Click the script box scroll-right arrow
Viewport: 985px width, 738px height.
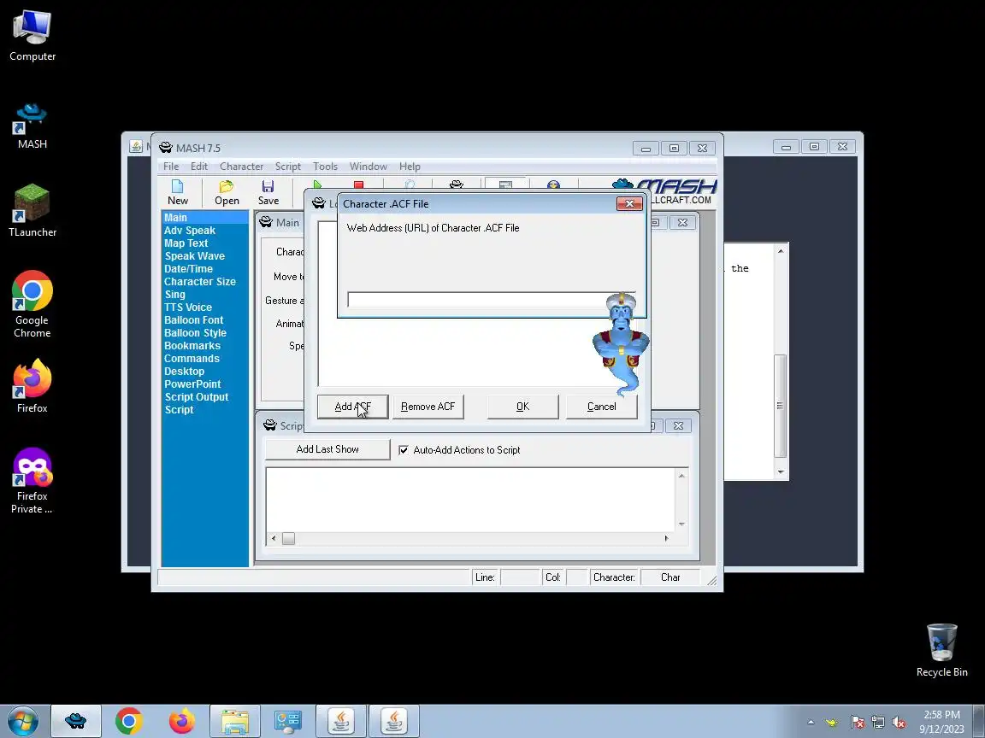(666, 538)
